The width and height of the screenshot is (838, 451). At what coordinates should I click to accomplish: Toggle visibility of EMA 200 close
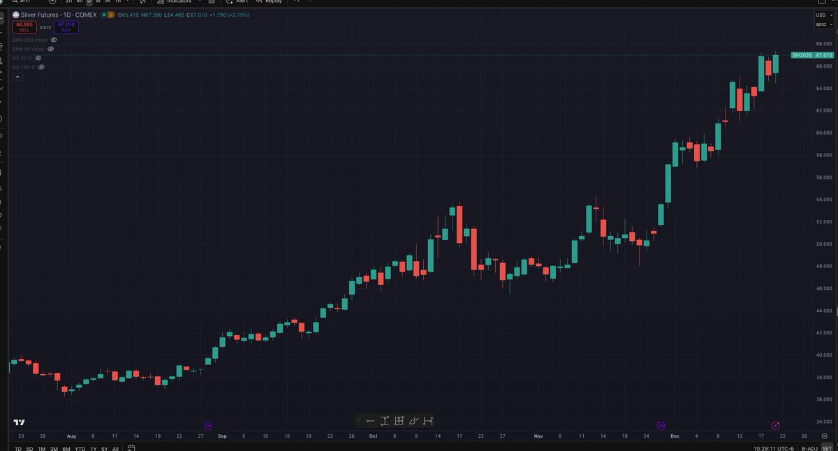(x=54, y=40)
